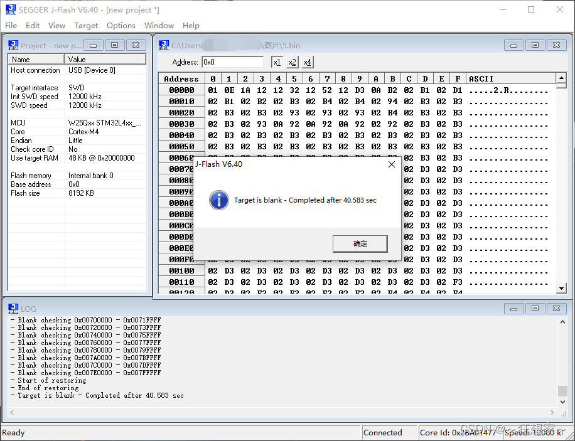
Task: Click the Value column header
Action: tap(105, 60)
